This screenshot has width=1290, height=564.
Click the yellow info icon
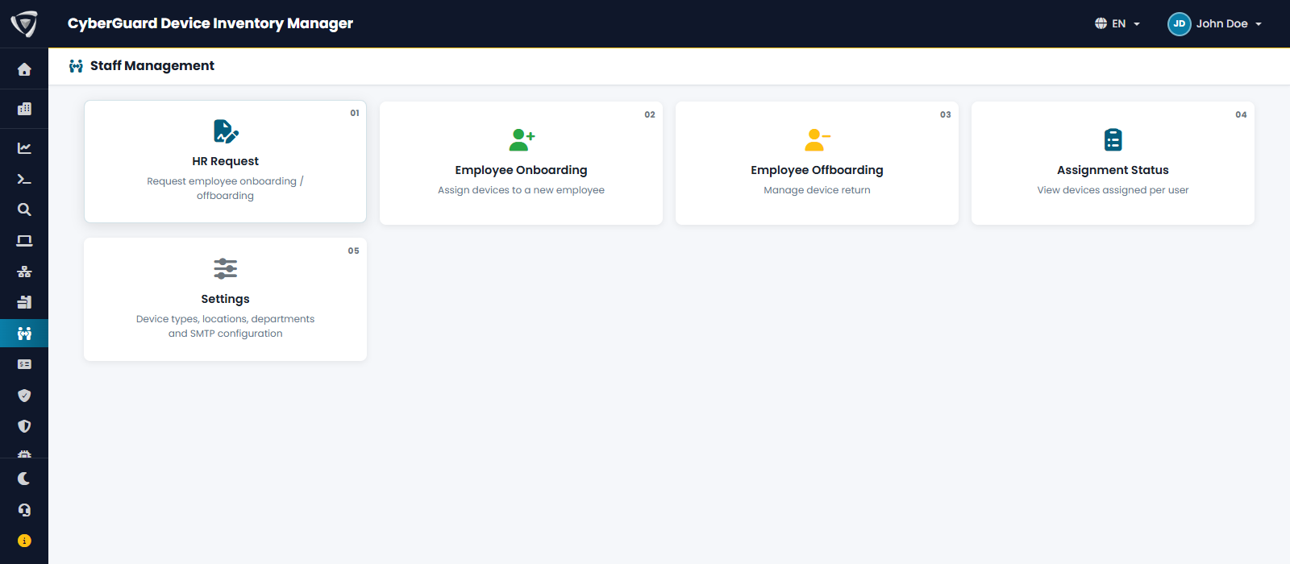click(24, 541)
